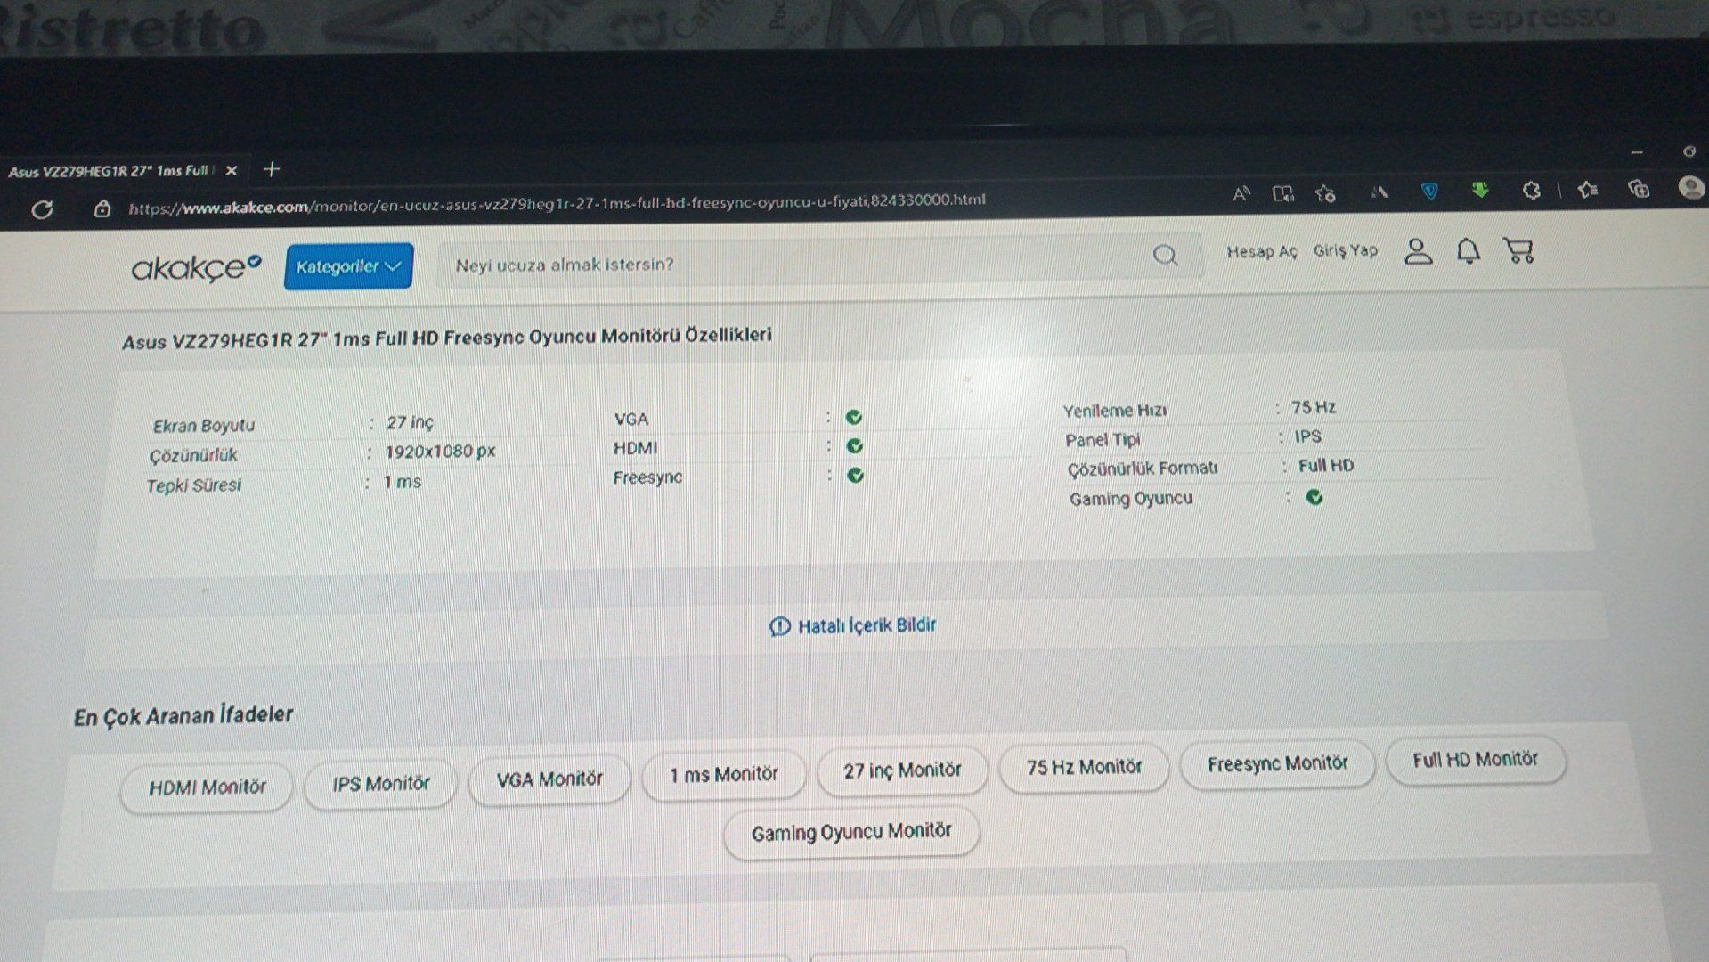Screen dimensions: 1709x962
Task: Click the 'Çözünürlük Formatı' spec label
Action: [1142, 469]
